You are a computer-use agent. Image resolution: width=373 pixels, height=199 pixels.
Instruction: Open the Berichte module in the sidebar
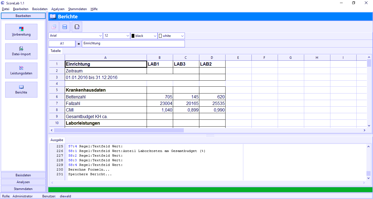pyautogui.click(x=21, y=89)
